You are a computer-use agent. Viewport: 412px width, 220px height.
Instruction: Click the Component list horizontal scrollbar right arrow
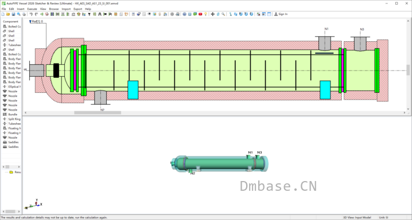coord(19,167)
